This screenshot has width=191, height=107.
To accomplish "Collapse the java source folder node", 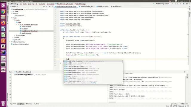I will [x=15, y=22].
